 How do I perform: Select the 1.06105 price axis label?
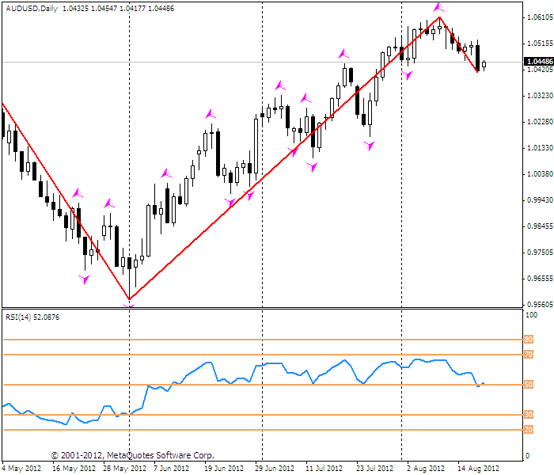pyautogui.click(x=540, y=17)
